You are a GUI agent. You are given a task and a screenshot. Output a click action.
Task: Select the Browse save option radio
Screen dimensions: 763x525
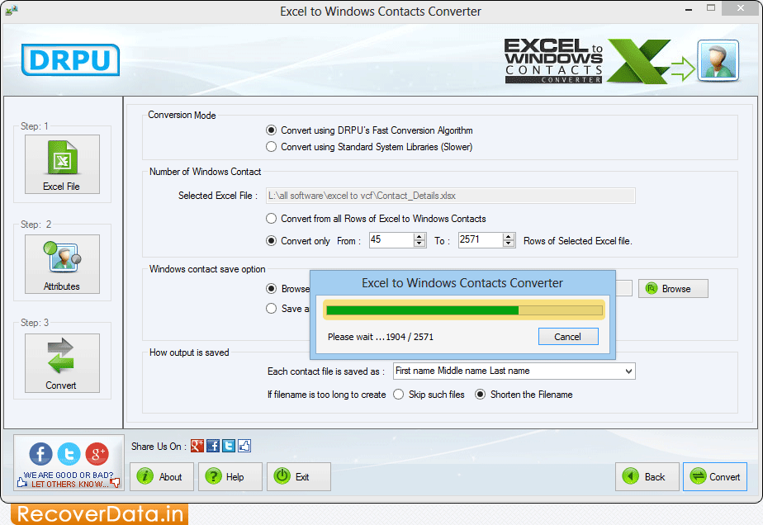[272, 289]
